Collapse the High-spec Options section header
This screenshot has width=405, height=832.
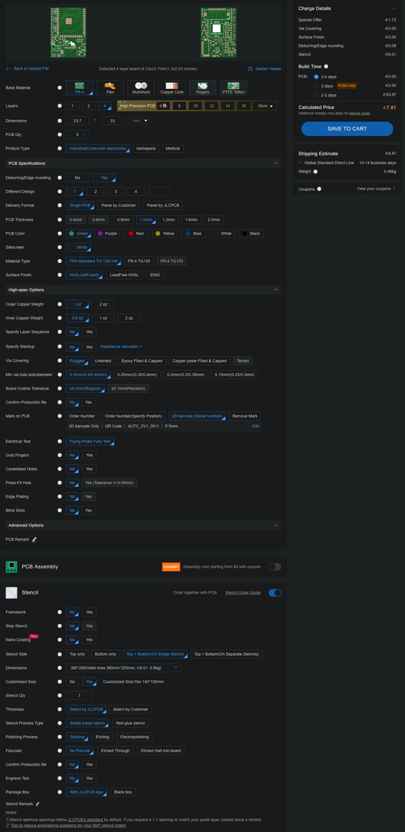pyautogui.click(x=276, y=290)
